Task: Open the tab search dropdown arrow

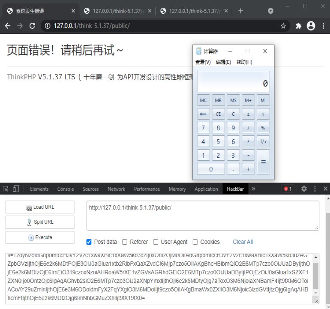Action: [x=270, y=11]
